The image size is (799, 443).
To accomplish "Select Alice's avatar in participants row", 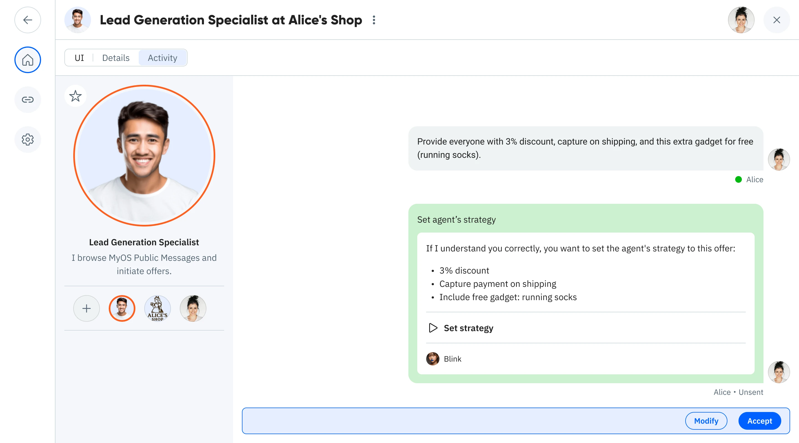I will [193, 308].
